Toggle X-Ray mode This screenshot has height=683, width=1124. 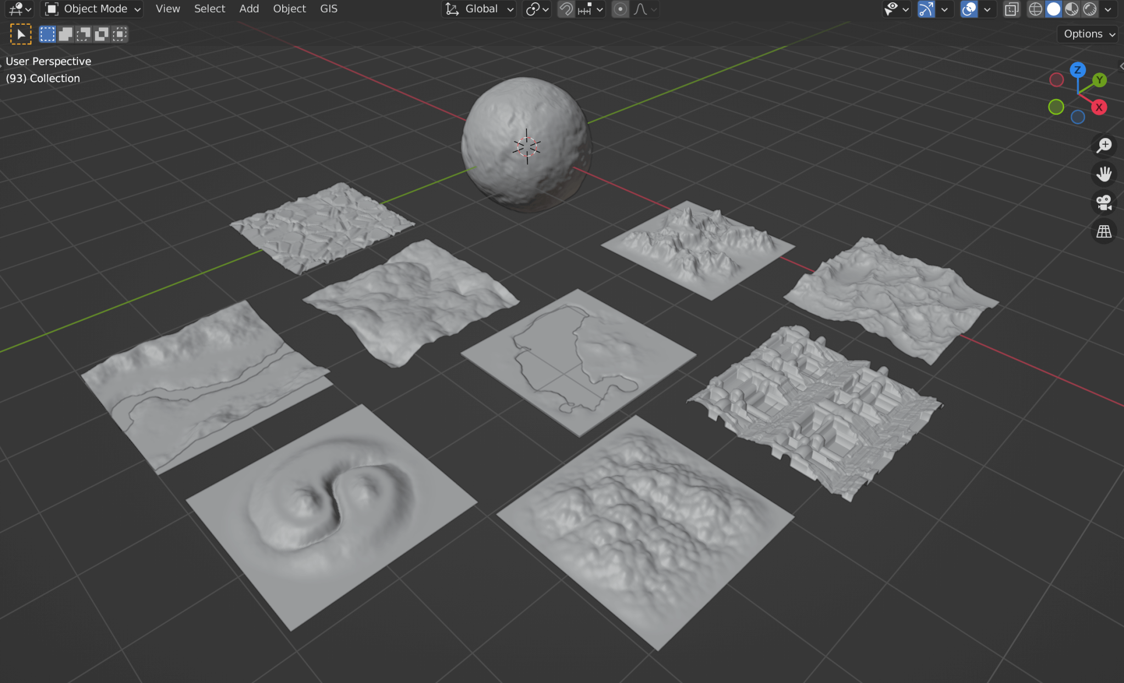pos(1011,9)
